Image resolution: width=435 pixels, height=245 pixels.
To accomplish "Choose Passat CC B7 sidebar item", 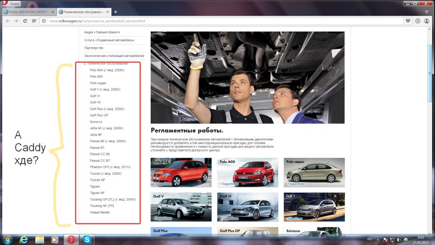I will pyautogui.click(x=100, y=160).
